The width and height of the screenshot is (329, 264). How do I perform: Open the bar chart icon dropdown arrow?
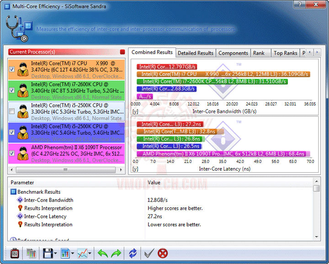pos(73,253)
